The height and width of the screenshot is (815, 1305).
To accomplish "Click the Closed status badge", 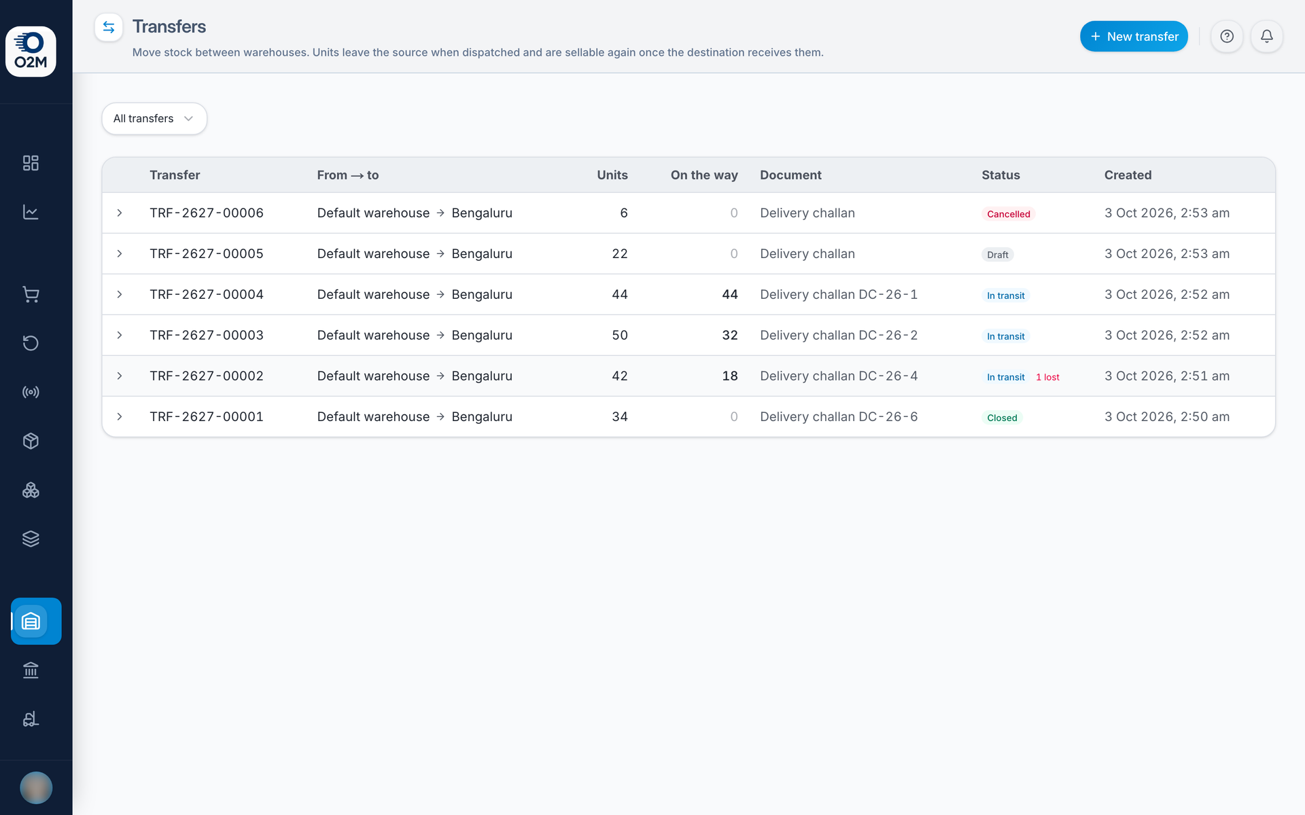I will 1002,418.
